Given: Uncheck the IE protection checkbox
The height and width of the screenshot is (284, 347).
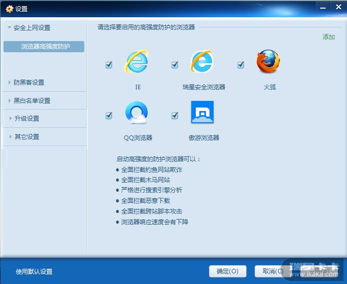Looking at the screenshot, I should point(109,65).
